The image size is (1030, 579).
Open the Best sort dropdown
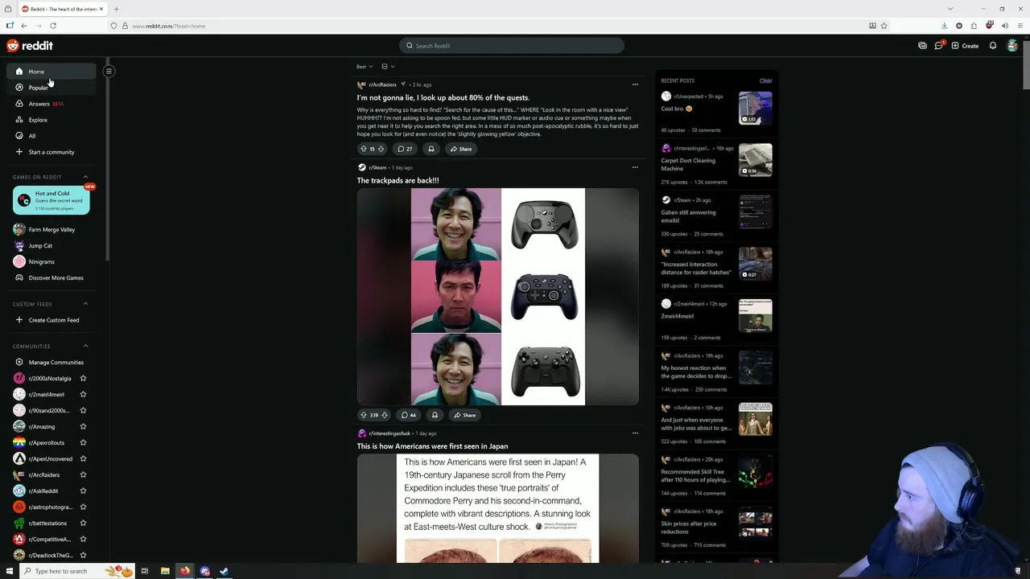[365, 67]
